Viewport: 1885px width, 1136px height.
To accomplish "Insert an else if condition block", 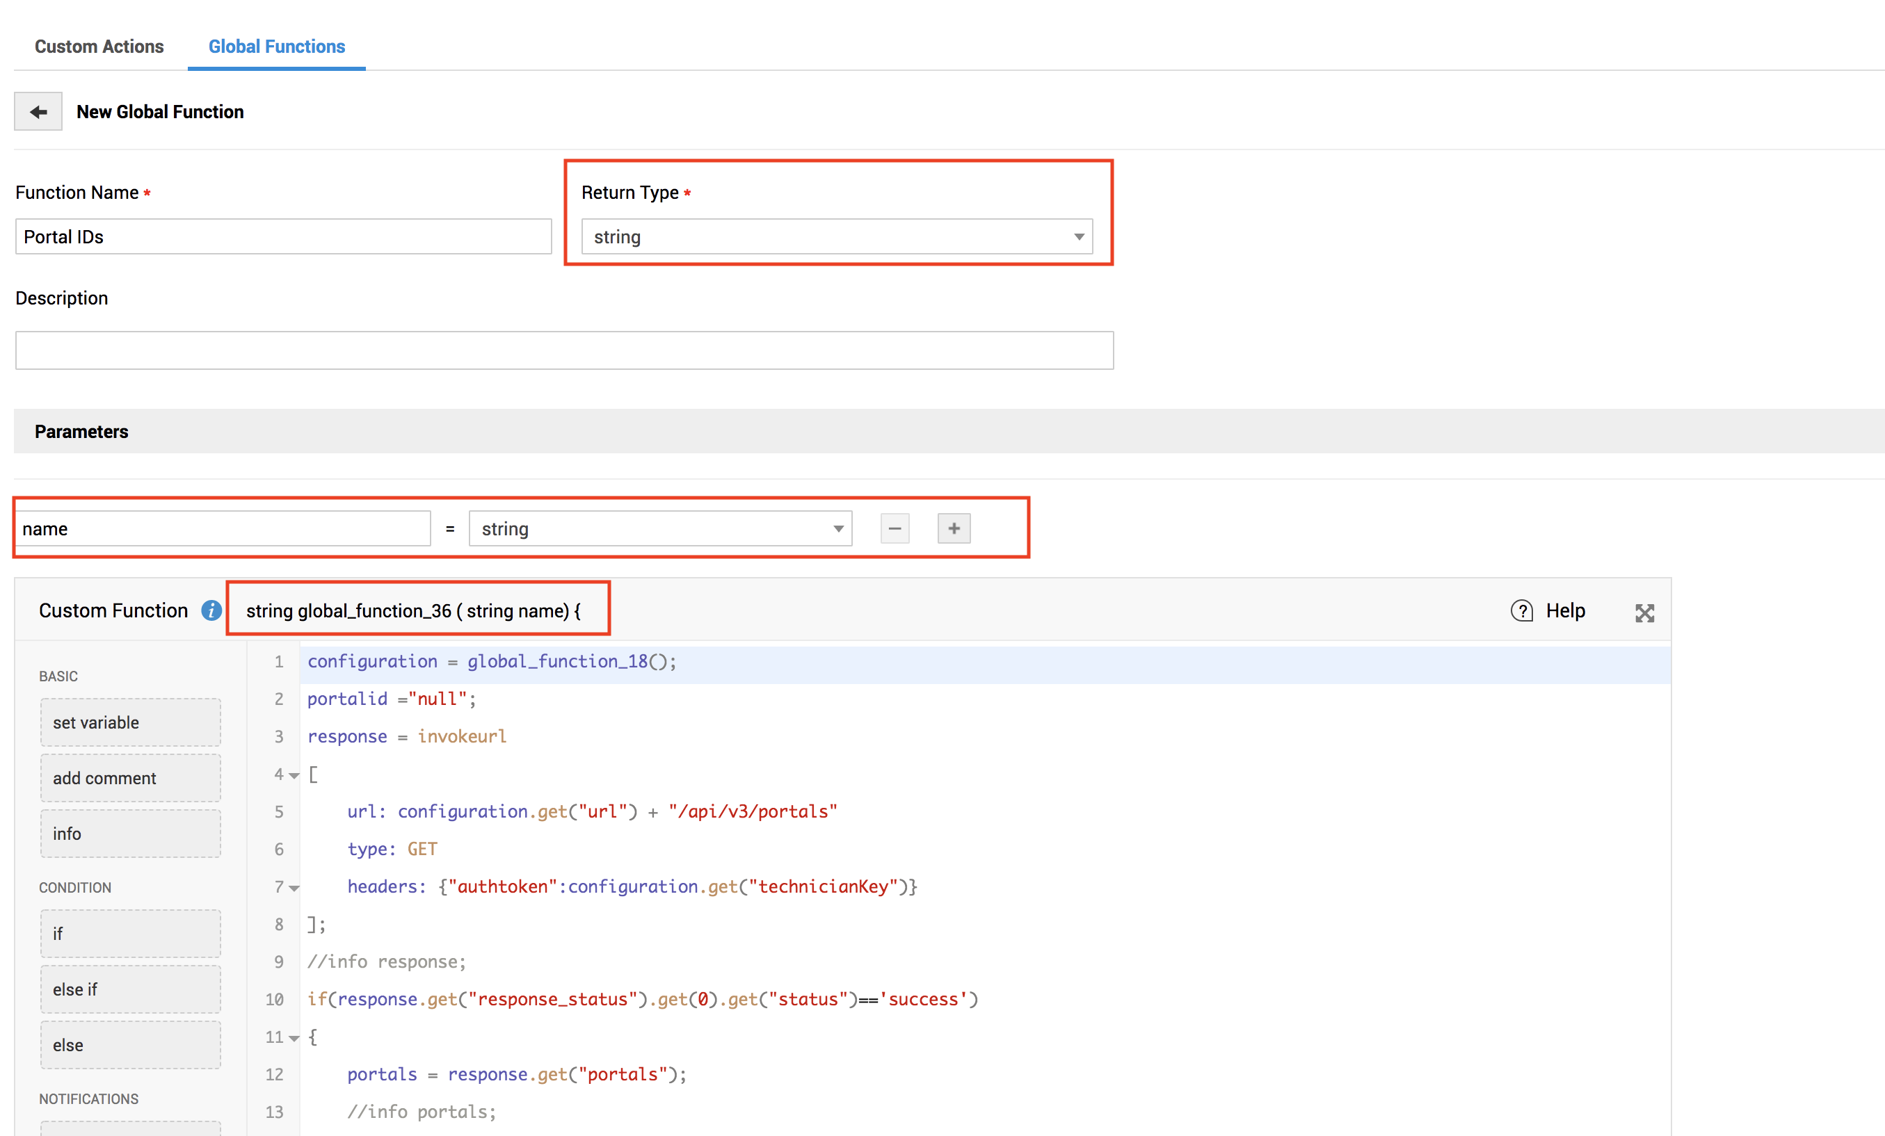I will pyautogui.click(x=130, y=990).
